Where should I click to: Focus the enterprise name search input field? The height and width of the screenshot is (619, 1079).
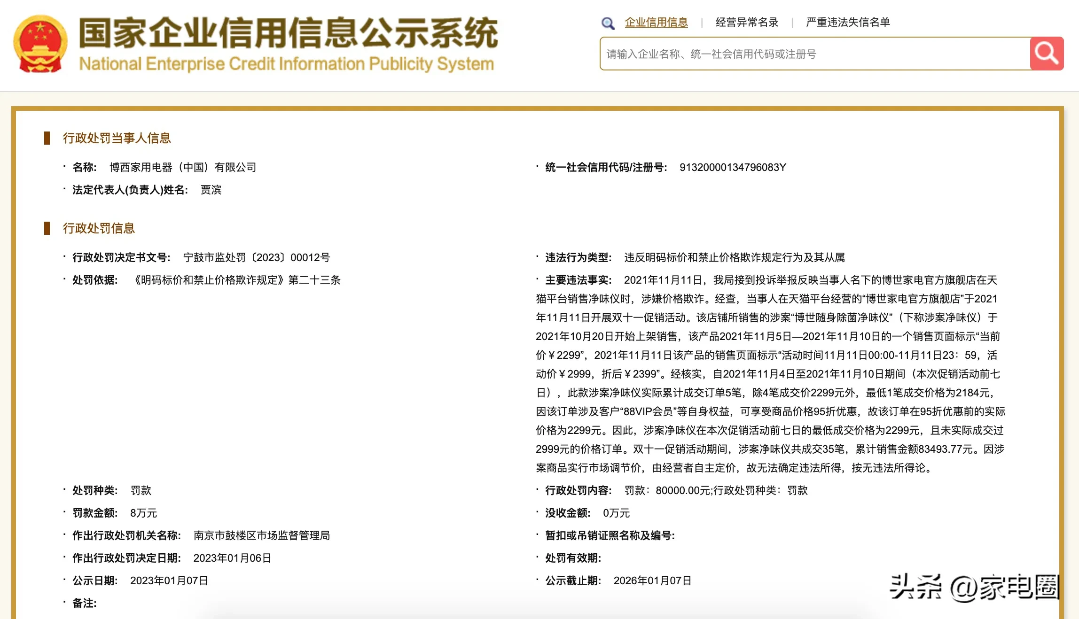pos(815,54)
